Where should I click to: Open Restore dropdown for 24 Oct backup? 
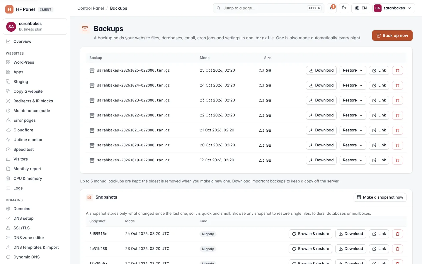[353, 85]
